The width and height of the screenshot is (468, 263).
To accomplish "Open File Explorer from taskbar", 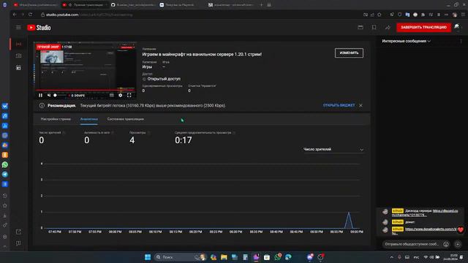I will click(224, 257).
